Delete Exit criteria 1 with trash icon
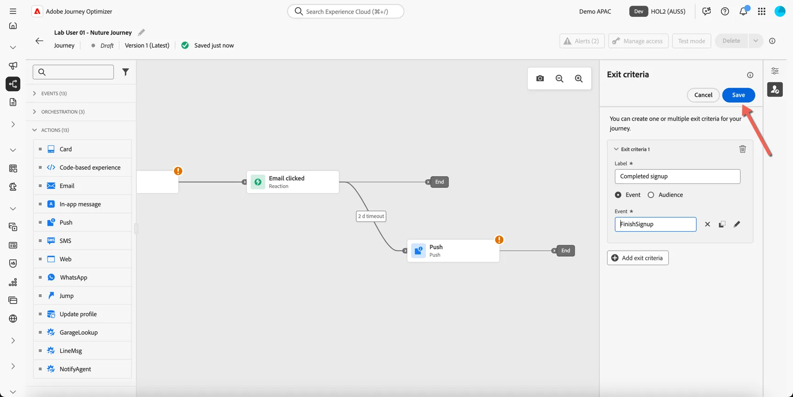This screenshot has height=397, width=793. coord(743,149)
